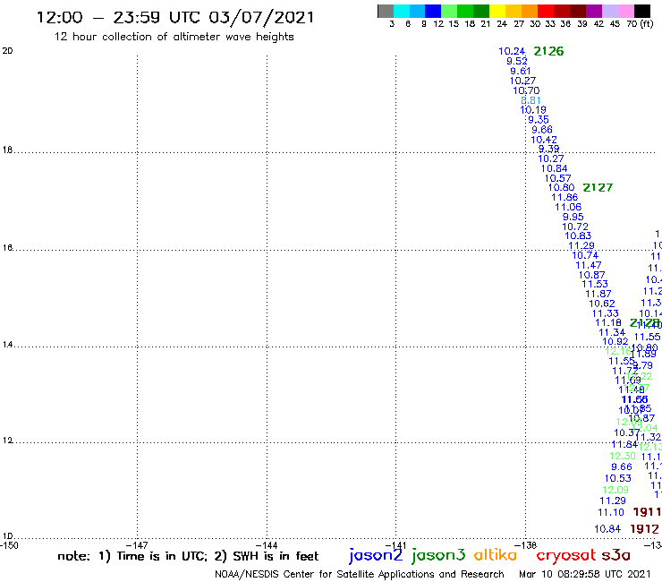
Task: Click the wave height value 9.95
Action: (x=573, y=217)
